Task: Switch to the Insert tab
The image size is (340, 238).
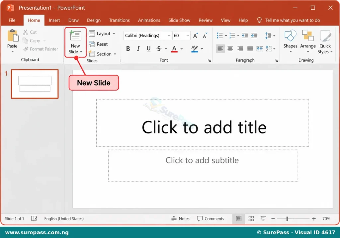Action: (x=54, y=20)
